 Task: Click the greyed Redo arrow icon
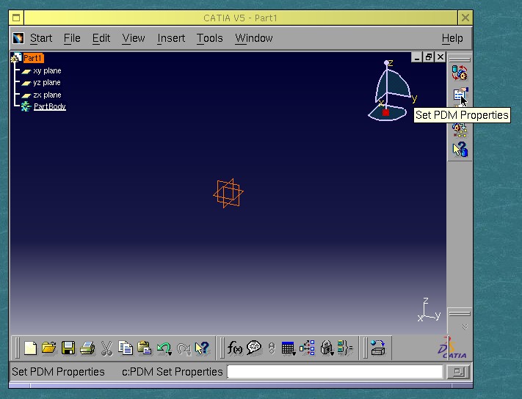pos(183,348)
